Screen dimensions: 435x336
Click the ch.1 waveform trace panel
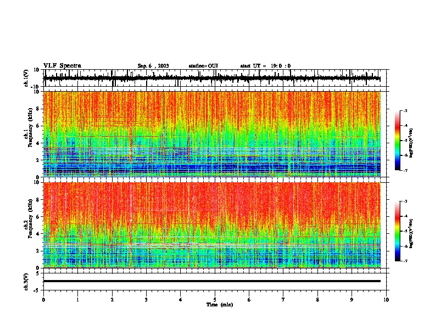pyautogui.click(x=216, y=78)
